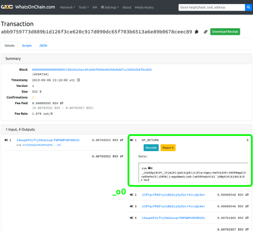This screenshot has height=231, width=253.
Task: Toggle currency icon next to Fee Paid
Action: click(62, 103)
